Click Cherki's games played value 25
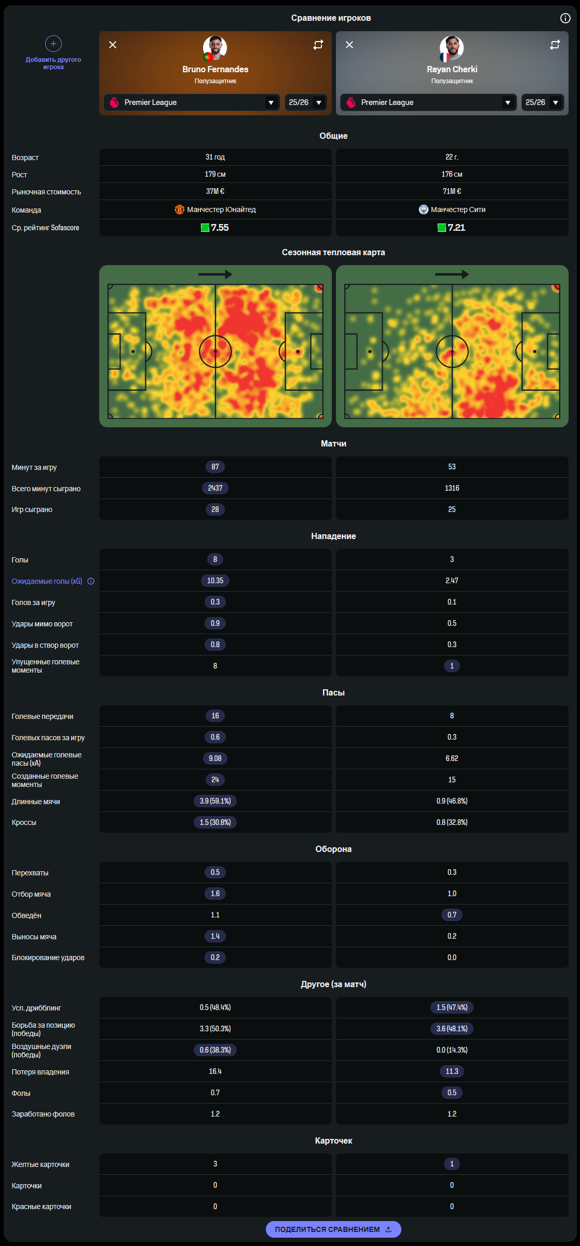The image size is (580, 1246). pos(452,509)
